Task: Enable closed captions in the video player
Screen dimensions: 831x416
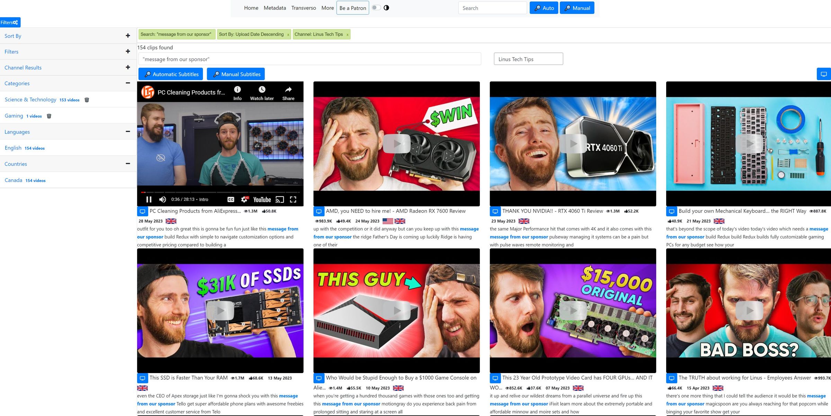Action: point(230,199)
